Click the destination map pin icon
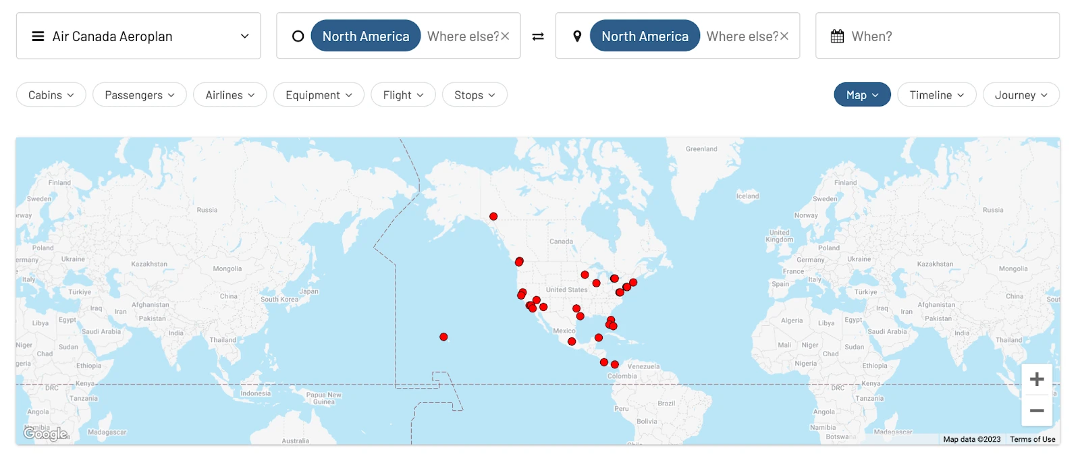 coord(577,36)
